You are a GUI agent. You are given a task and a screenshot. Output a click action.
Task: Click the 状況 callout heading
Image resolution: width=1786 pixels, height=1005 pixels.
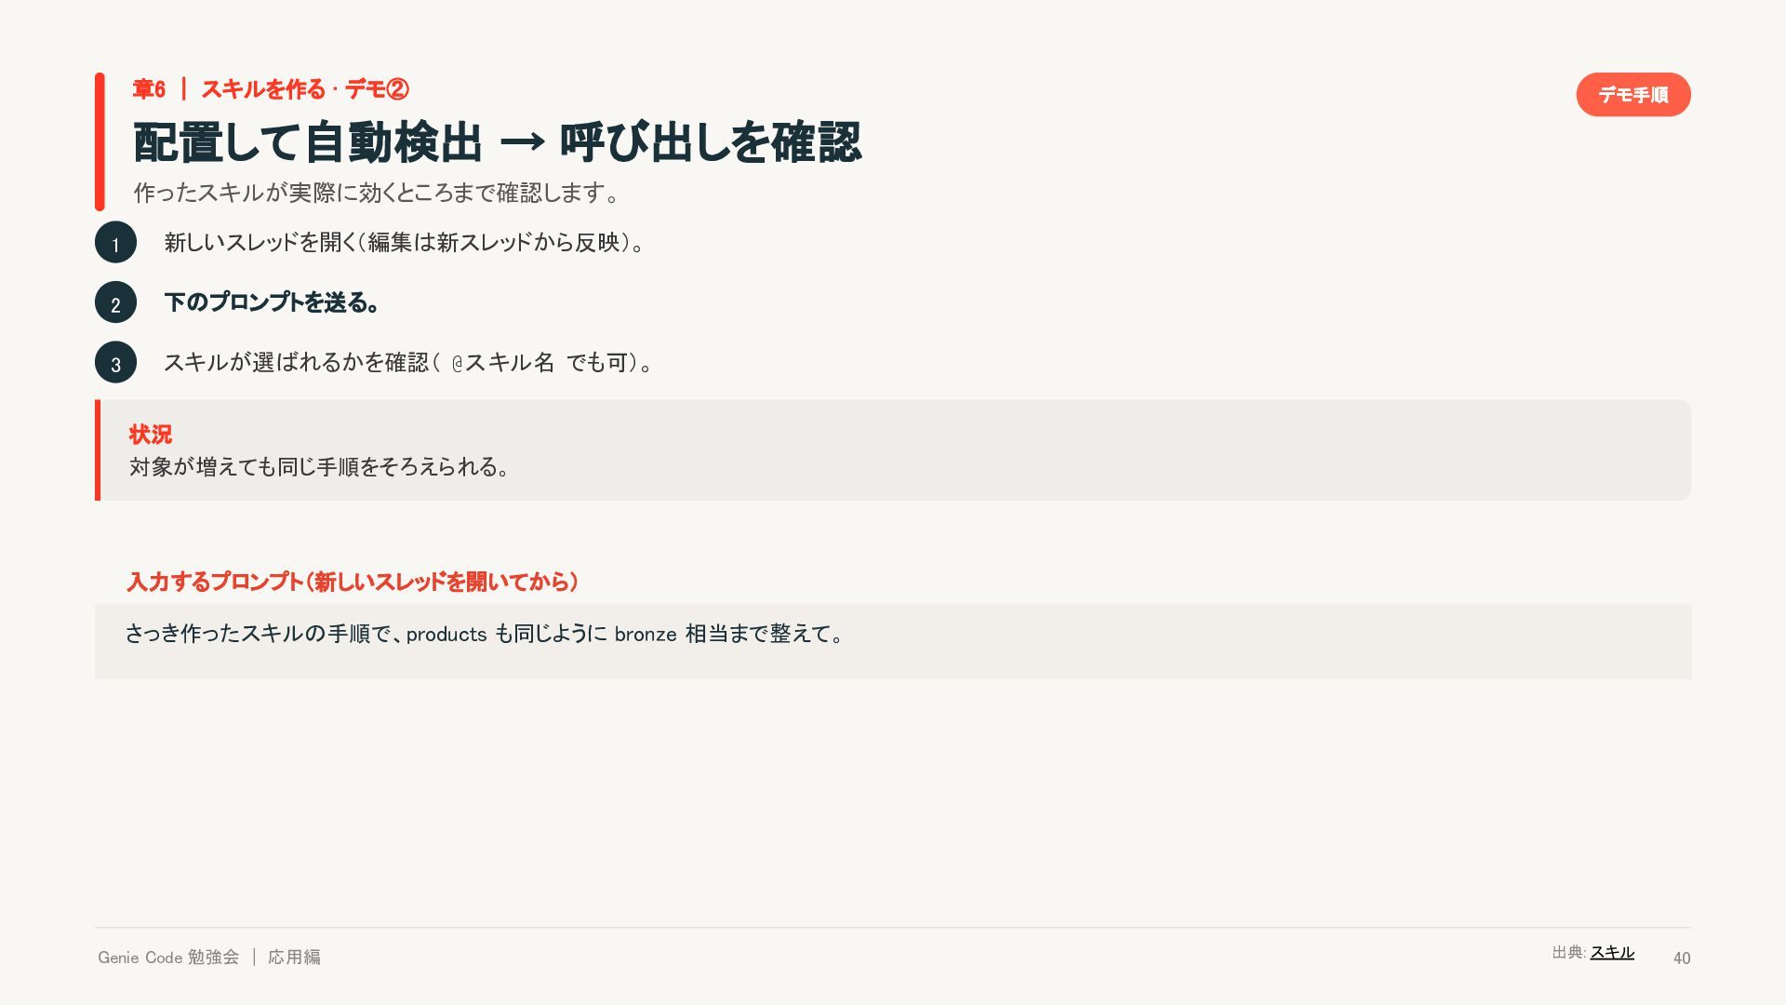pyautogui.click(x=150, y=434)
